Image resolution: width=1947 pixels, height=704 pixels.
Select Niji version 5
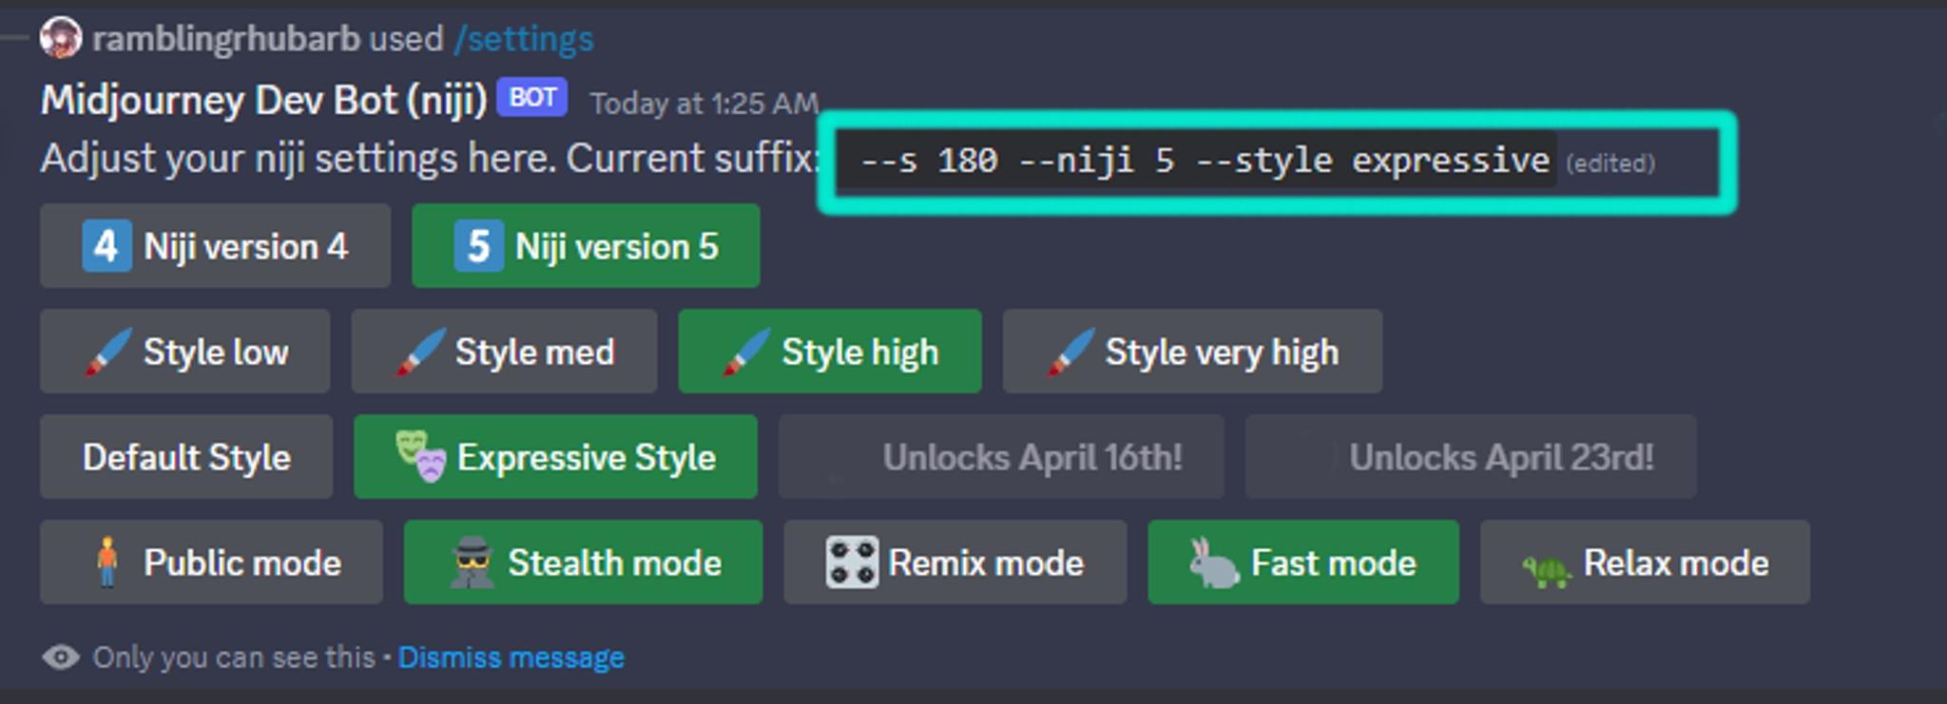click(x=586, y=246)
